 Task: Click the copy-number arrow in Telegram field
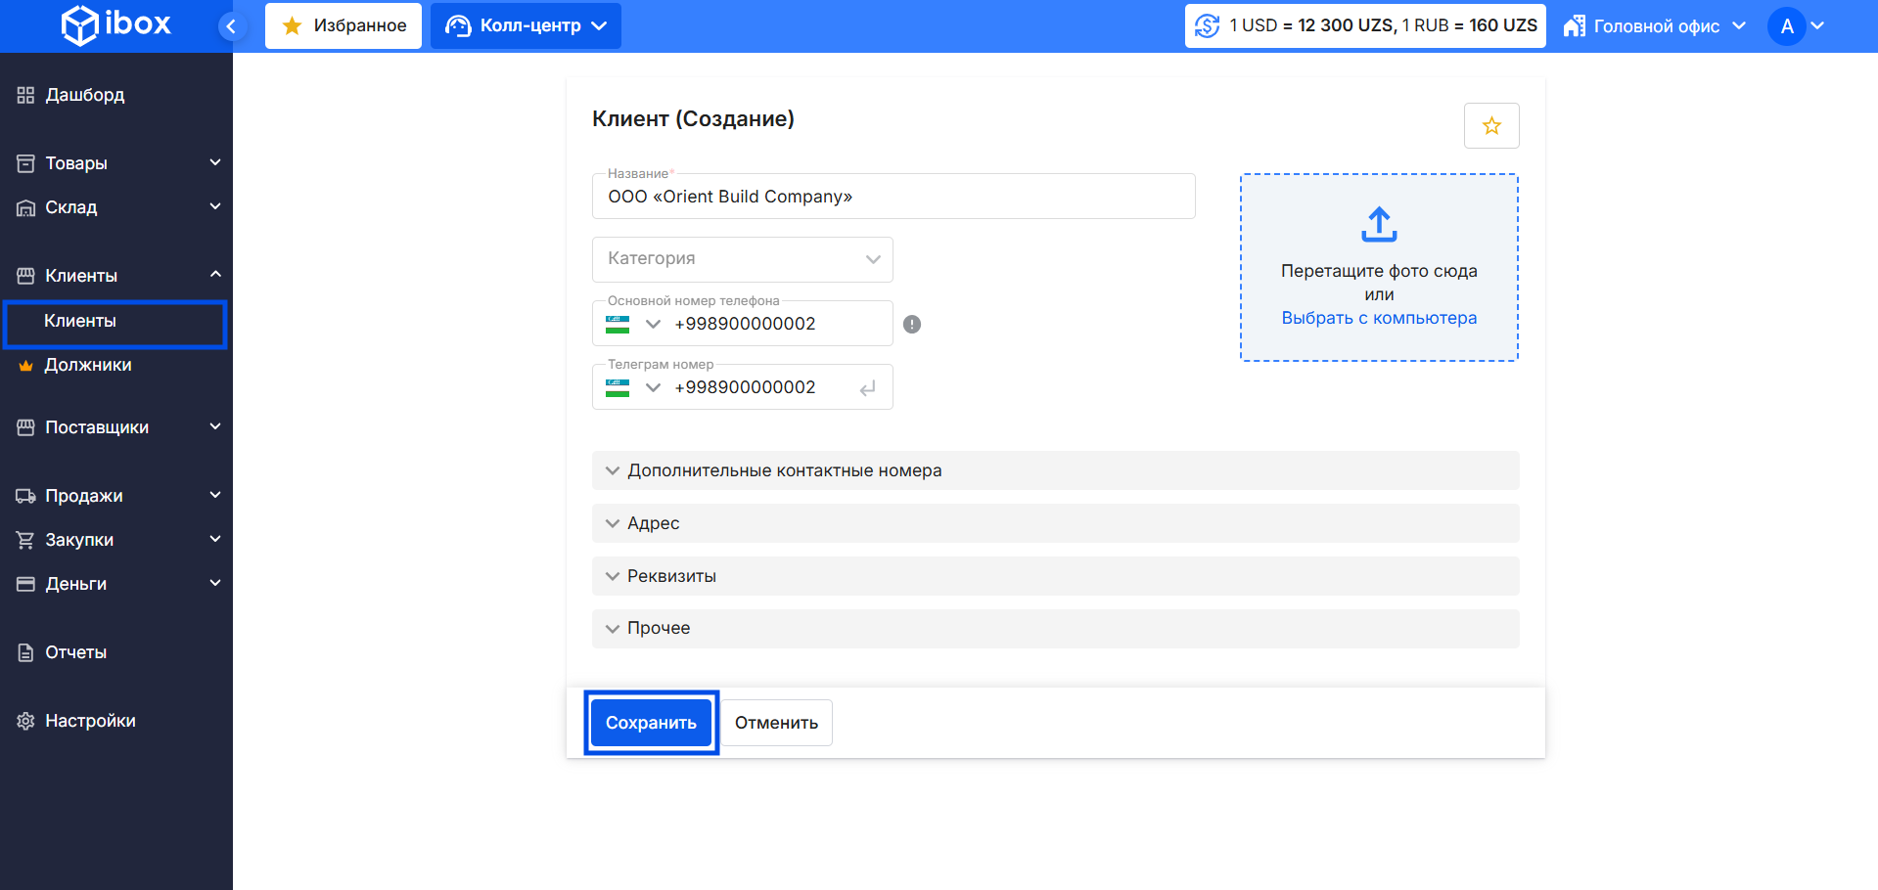point(867,388)
